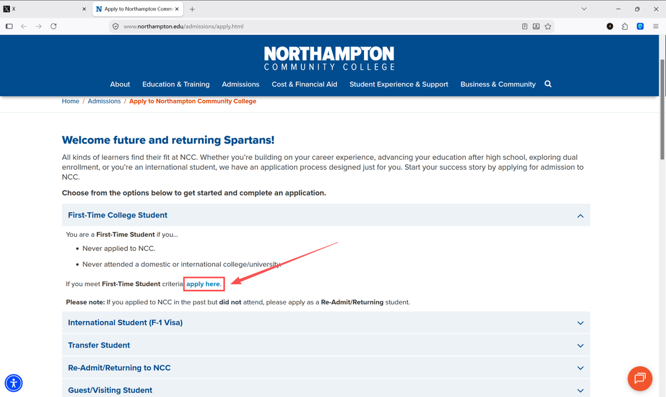
Task: Click the Northampton Community College logo
Action: pos(329,58)
